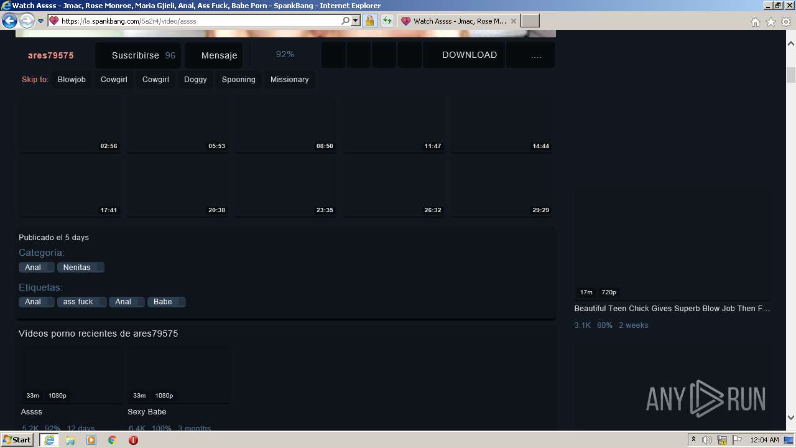Open the sidebar 'Beautiful Teen Chick' video title
This screenshot has width=796, height=448.
click(x=672, y=309)
